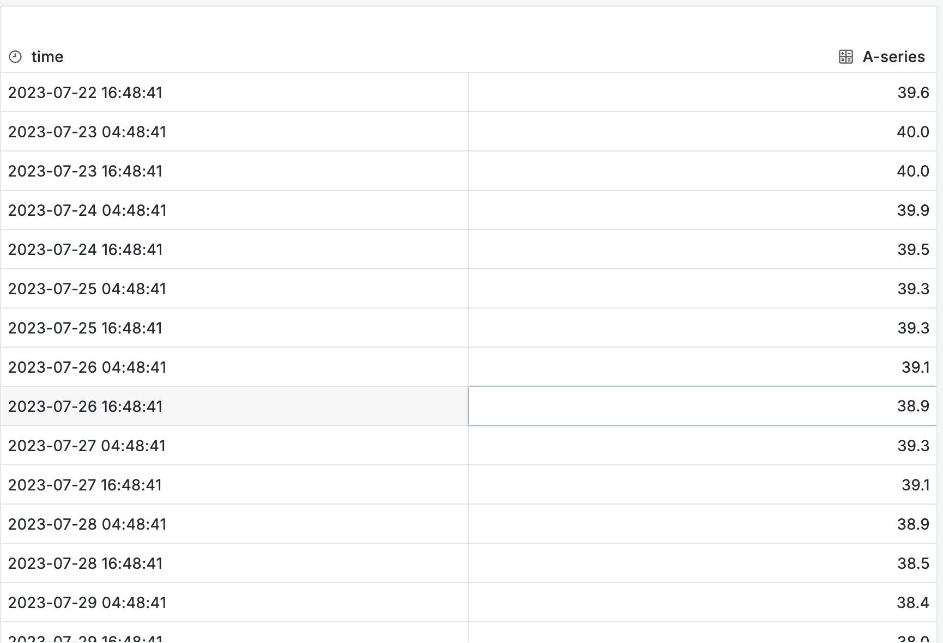The width and height of the screenshot is (943, 643).
Task: Select the 38.9 value in highlighted cell
Action: coord(913,407)
